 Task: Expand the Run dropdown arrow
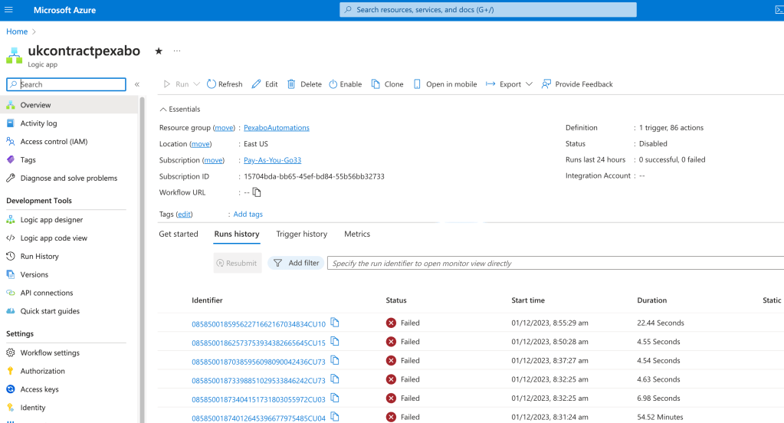[x=196, y=84]
